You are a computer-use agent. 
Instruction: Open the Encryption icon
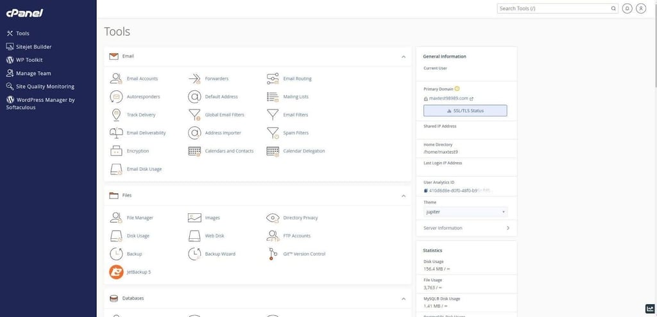[116, 151]
